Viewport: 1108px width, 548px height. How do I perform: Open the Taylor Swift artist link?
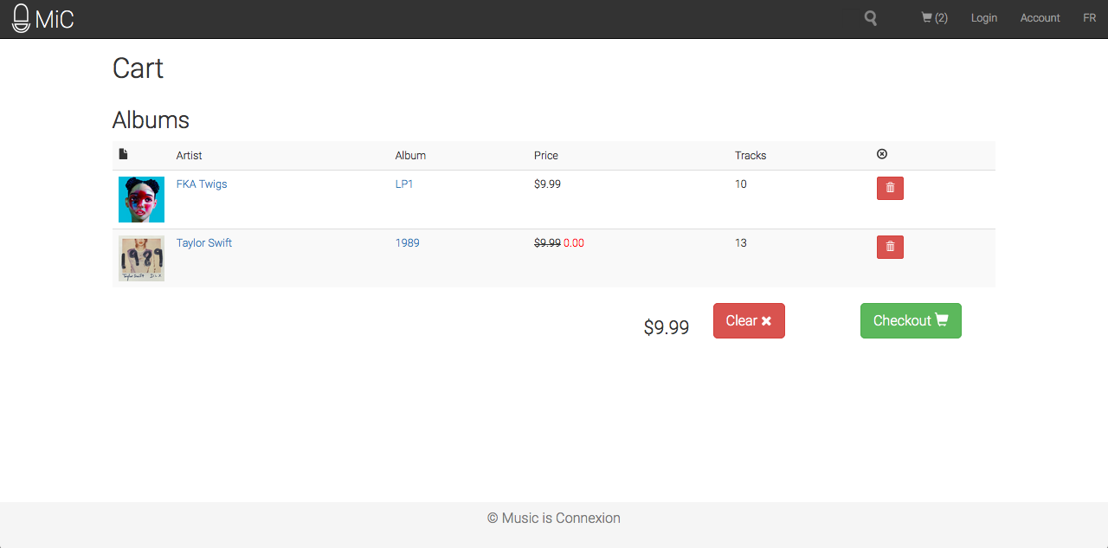click(x=204, y=242)
